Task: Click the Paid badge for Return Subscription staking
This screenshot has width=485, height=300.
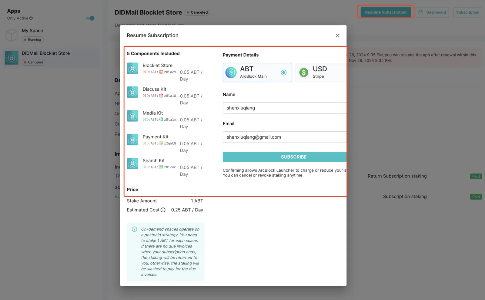Action: point(476,177)
